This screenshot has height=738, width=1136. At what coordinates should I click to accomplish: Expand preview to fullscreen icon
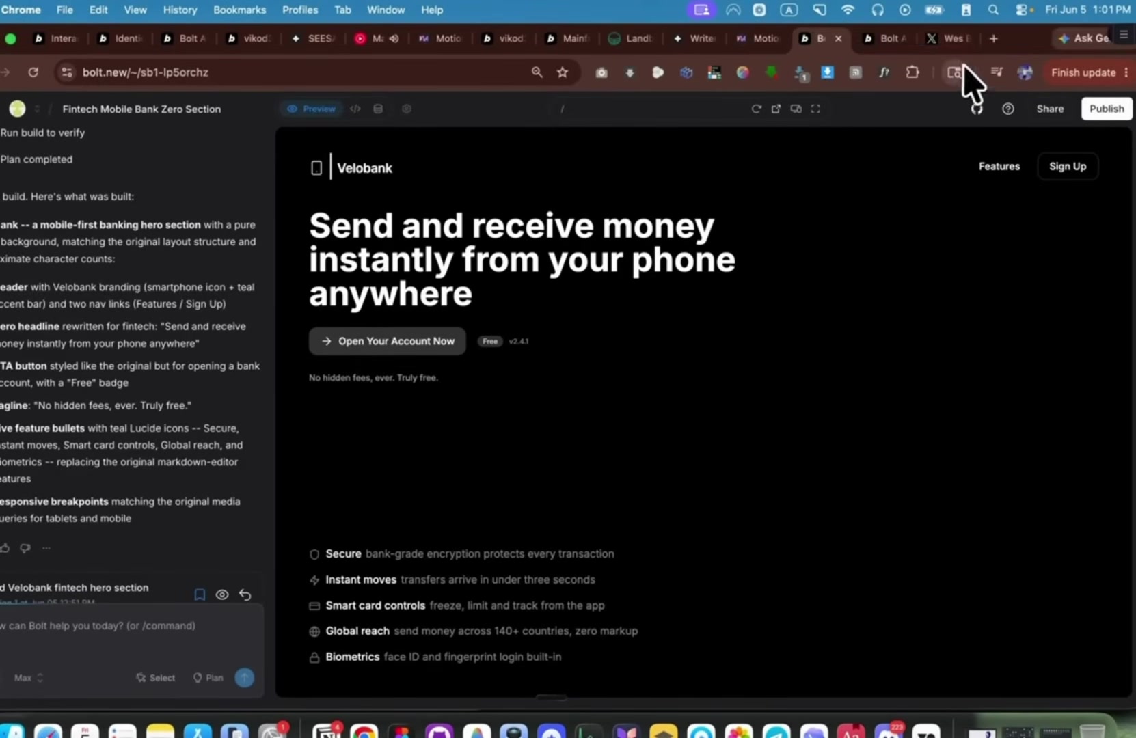pyautogui.click(x=815, y=109)
